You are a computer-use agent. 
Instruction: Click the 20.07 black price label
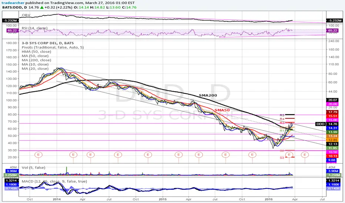[332, 100]
